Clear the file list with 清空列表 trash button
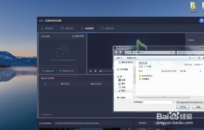Viewport: 204px width, 130px height. [78, 36]
